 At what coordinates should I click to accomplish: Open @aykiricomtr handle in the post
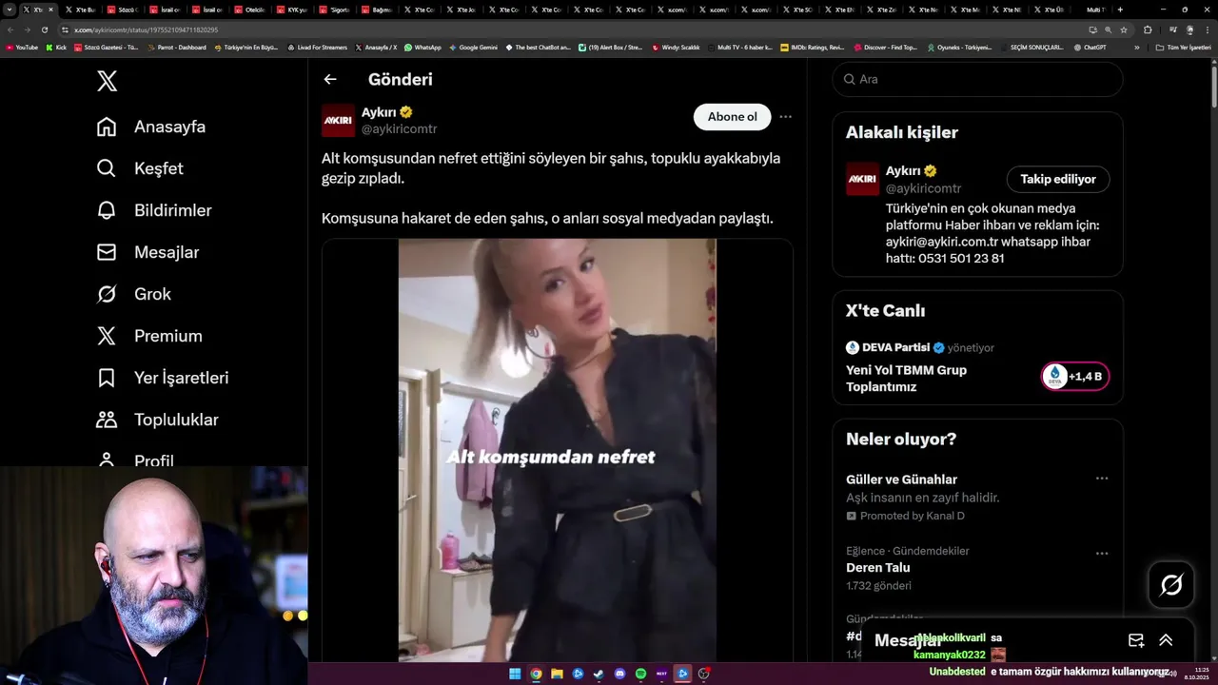click(399, 129)
